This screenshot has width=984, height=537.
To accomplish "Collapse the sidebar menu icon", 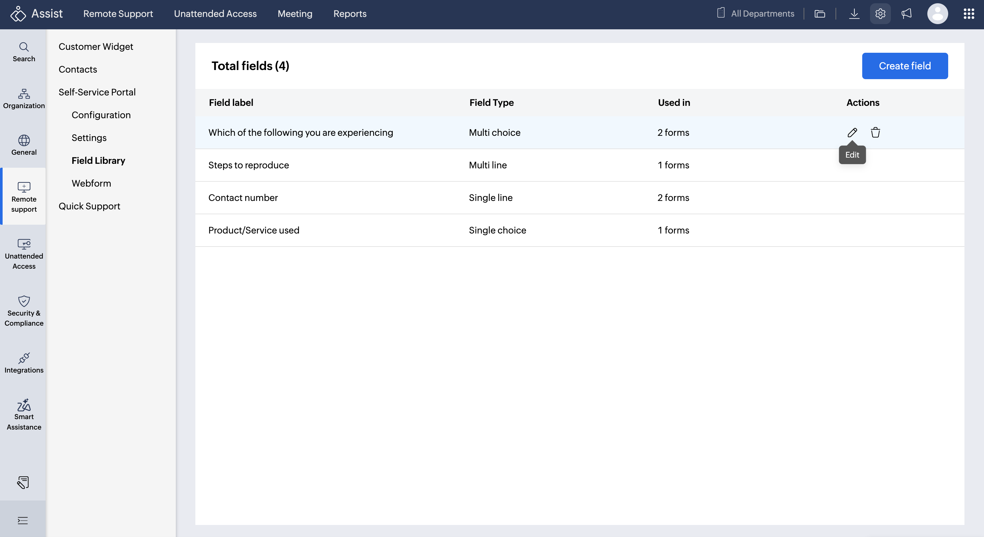I will click(x=23, y=520).
